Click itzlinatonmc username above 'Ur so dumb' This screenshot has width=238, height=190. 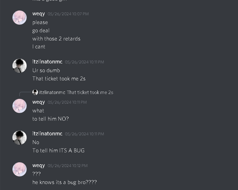(47, 62)
